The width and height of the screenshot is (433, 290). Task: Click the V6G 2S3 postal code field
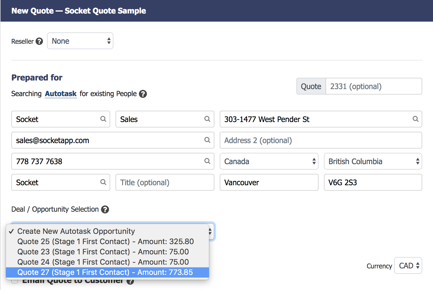373,182
